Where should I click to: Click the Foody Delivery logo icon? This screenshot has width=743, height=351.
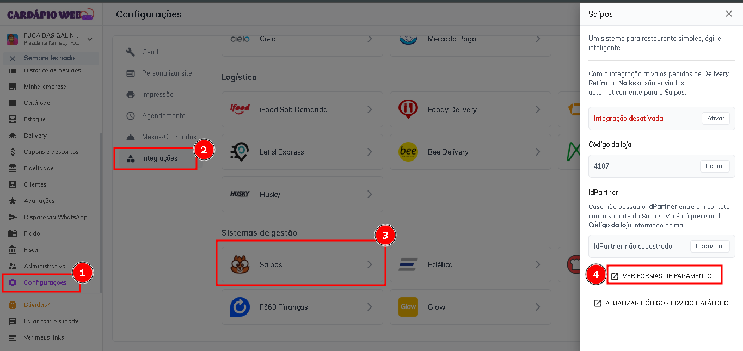pyautogui.click(x=408, y=109)
